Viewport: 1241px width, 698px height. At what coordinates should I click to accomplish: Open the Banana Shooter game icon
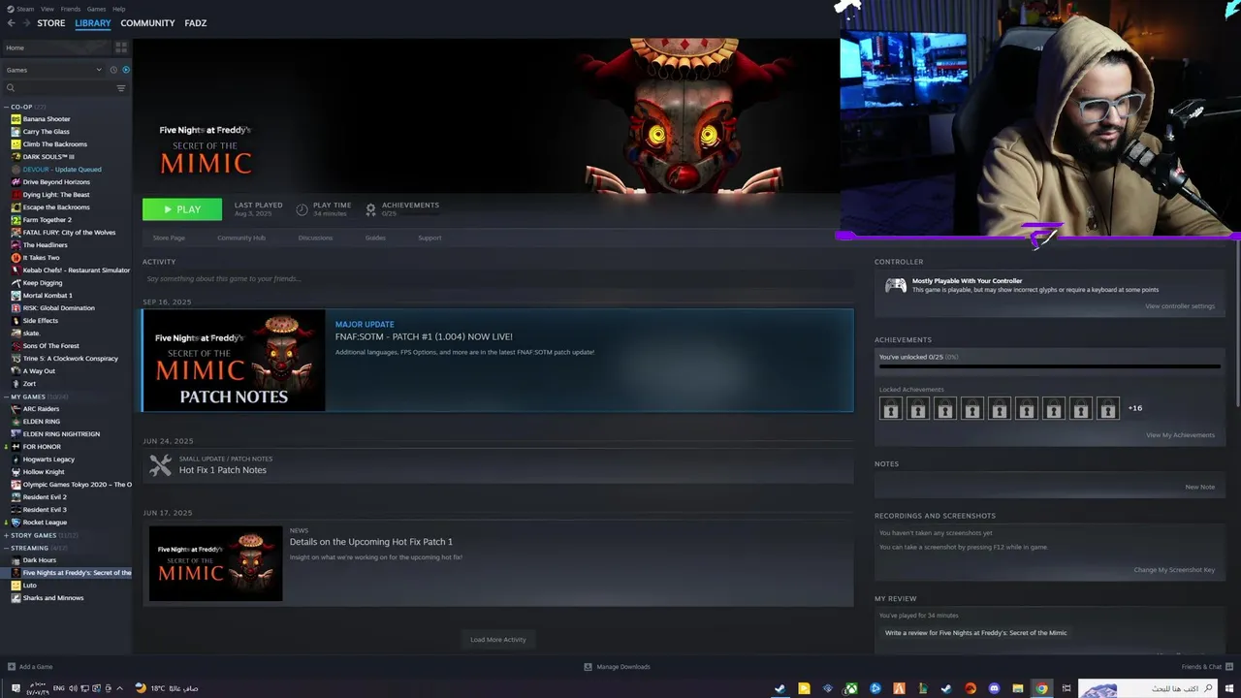[16, 119]
